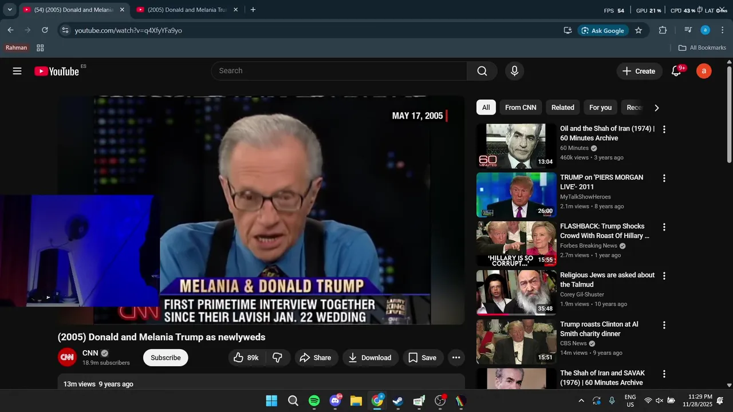Focus the YouTube search field
Image resolution: width=733 pixels, height=412 pixels.
pos(339,71)
